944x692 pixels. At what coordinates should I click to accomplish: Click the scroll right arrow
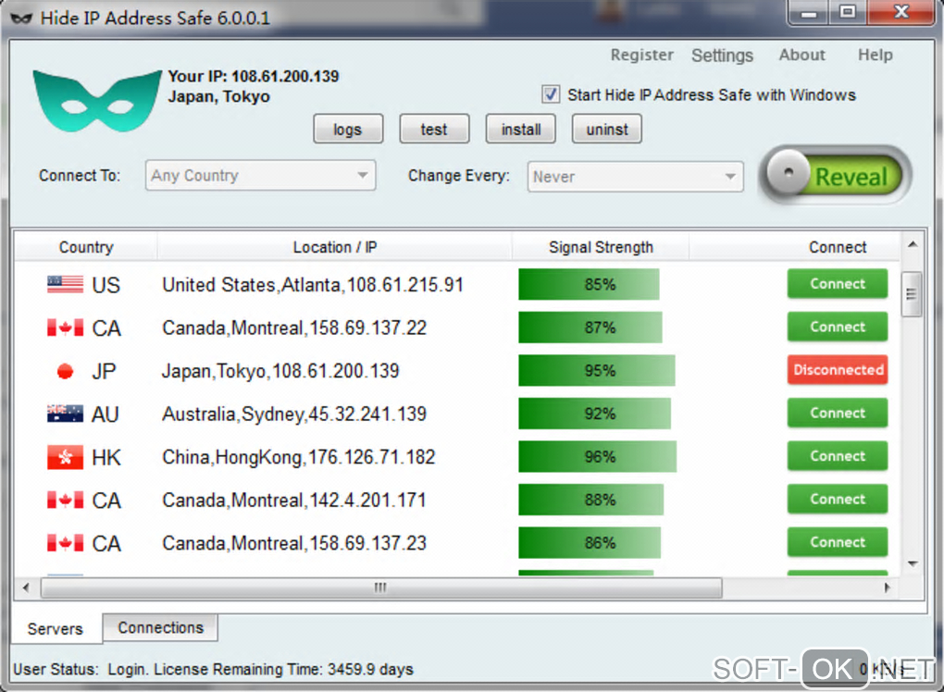coord(887,587)
